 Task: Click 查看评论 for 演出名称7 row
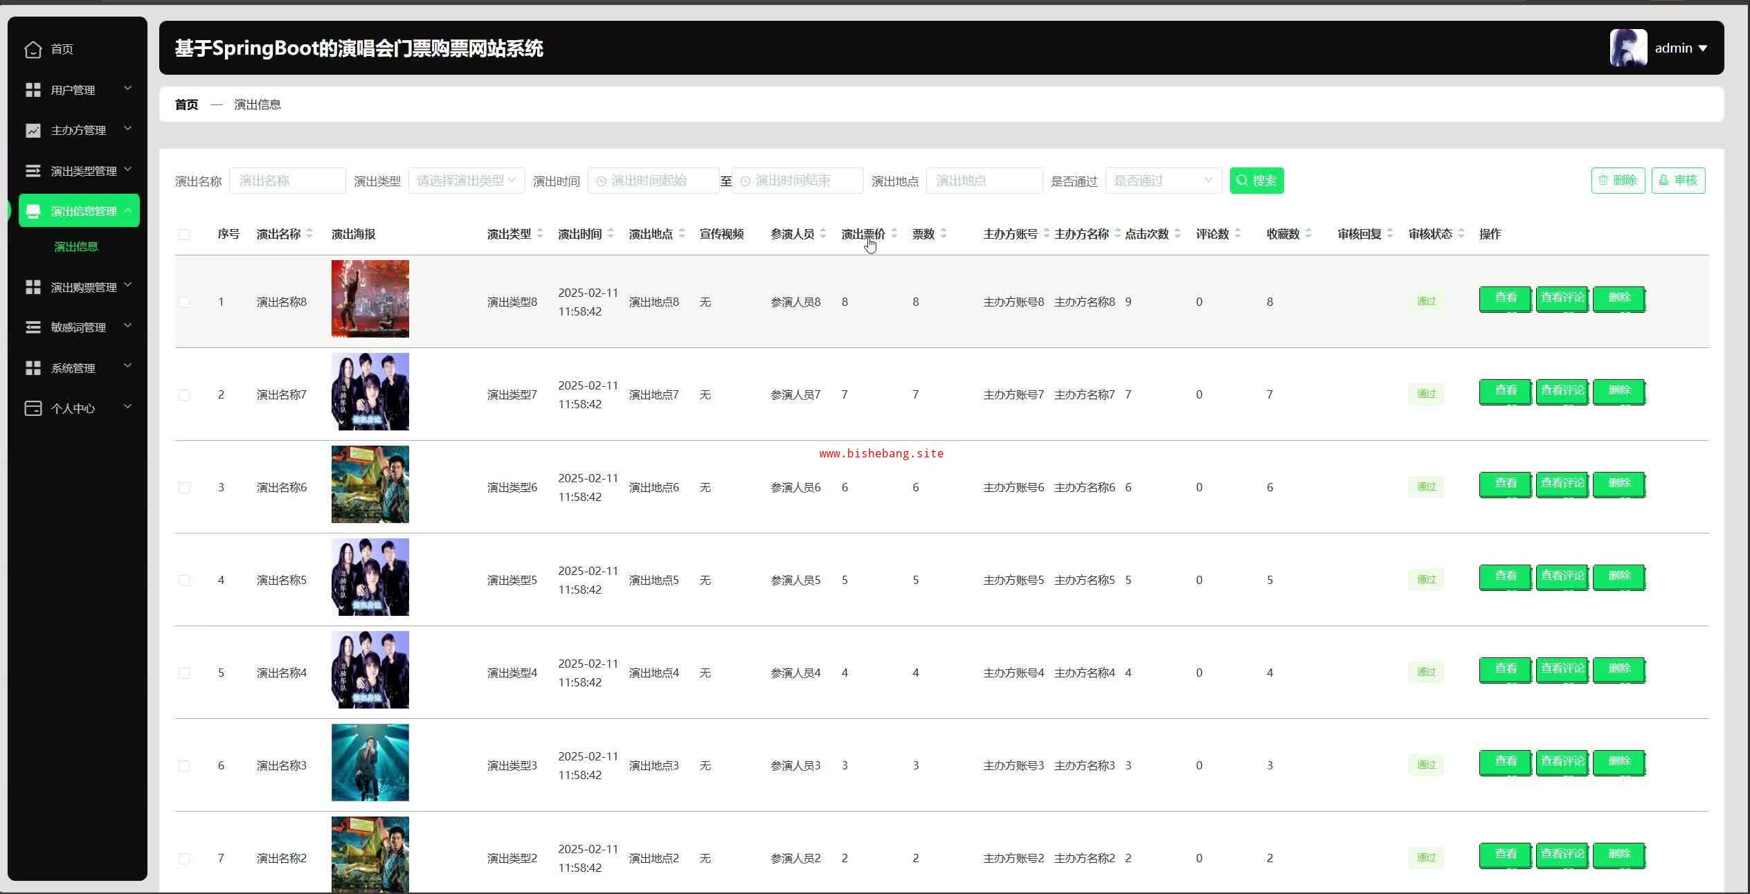click(x=1562, y=391)
